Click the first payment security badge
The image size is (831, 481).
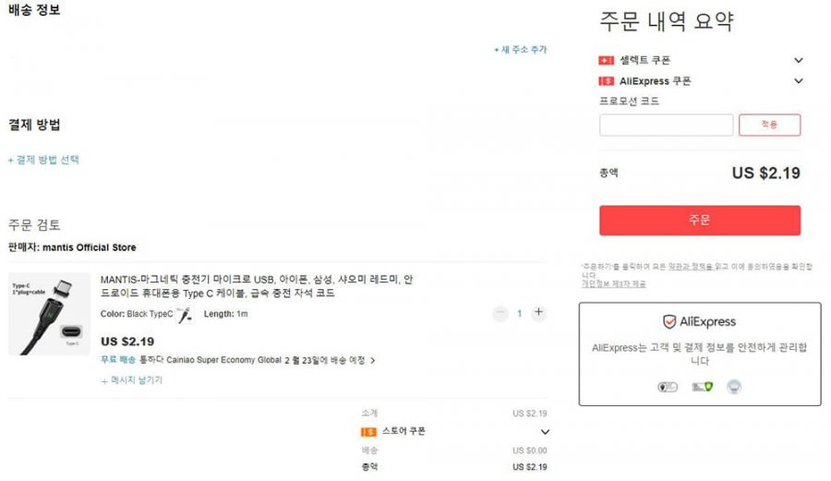668,387
